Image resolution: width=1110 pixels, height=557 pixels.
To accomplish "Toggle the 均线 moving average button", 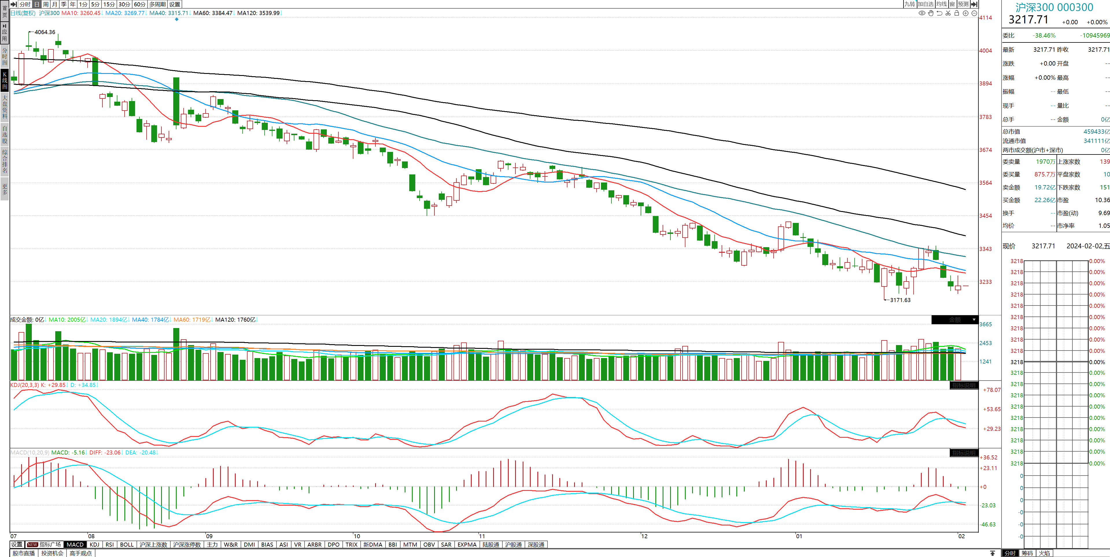I will (941, 4).
